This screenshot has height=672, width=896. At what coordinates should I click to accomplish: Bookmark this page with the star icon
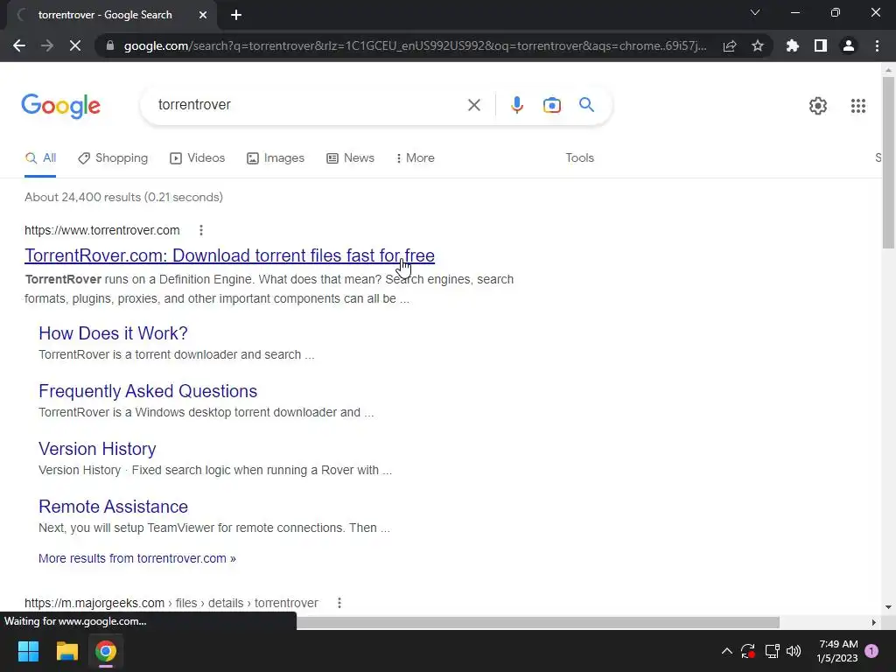(758, 45)
